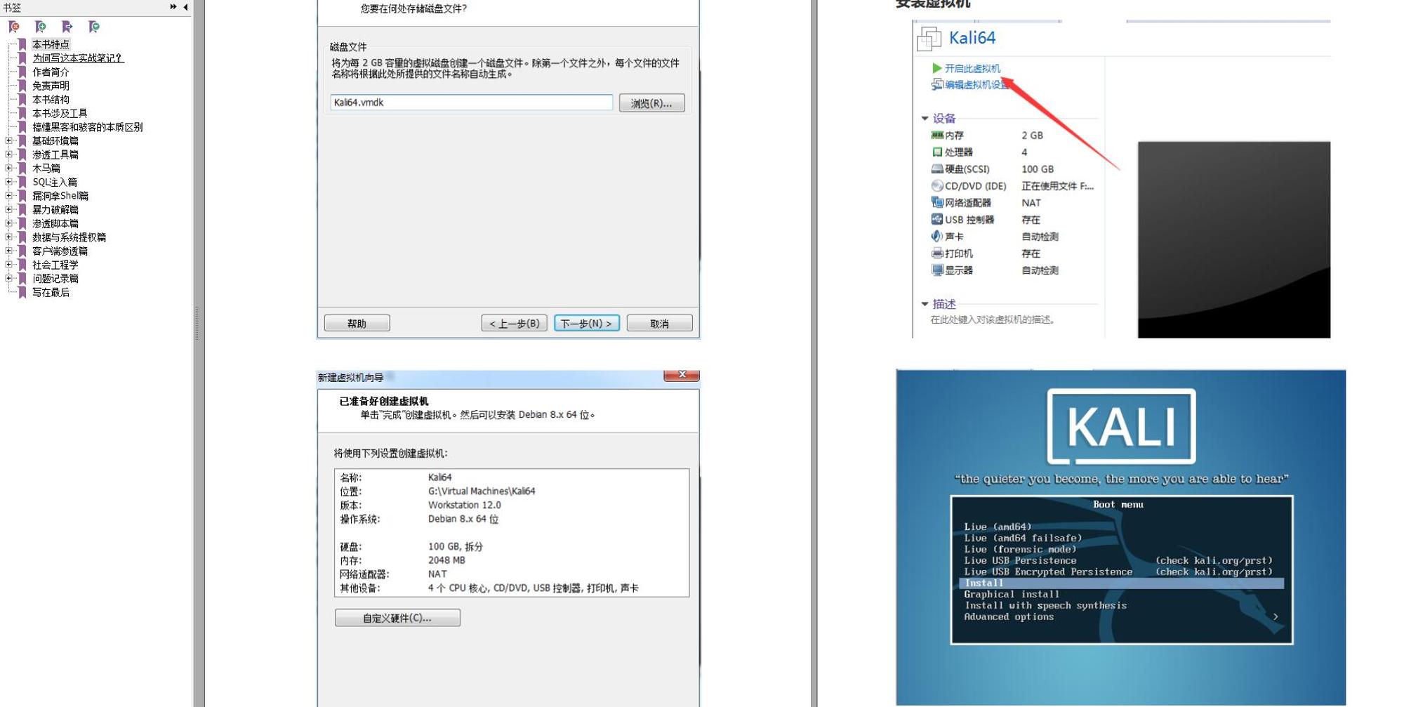The width and height of the screenshot is (1404, 707).
Task: Click the 开启此虚拟机 link
Action: point(972,68)
